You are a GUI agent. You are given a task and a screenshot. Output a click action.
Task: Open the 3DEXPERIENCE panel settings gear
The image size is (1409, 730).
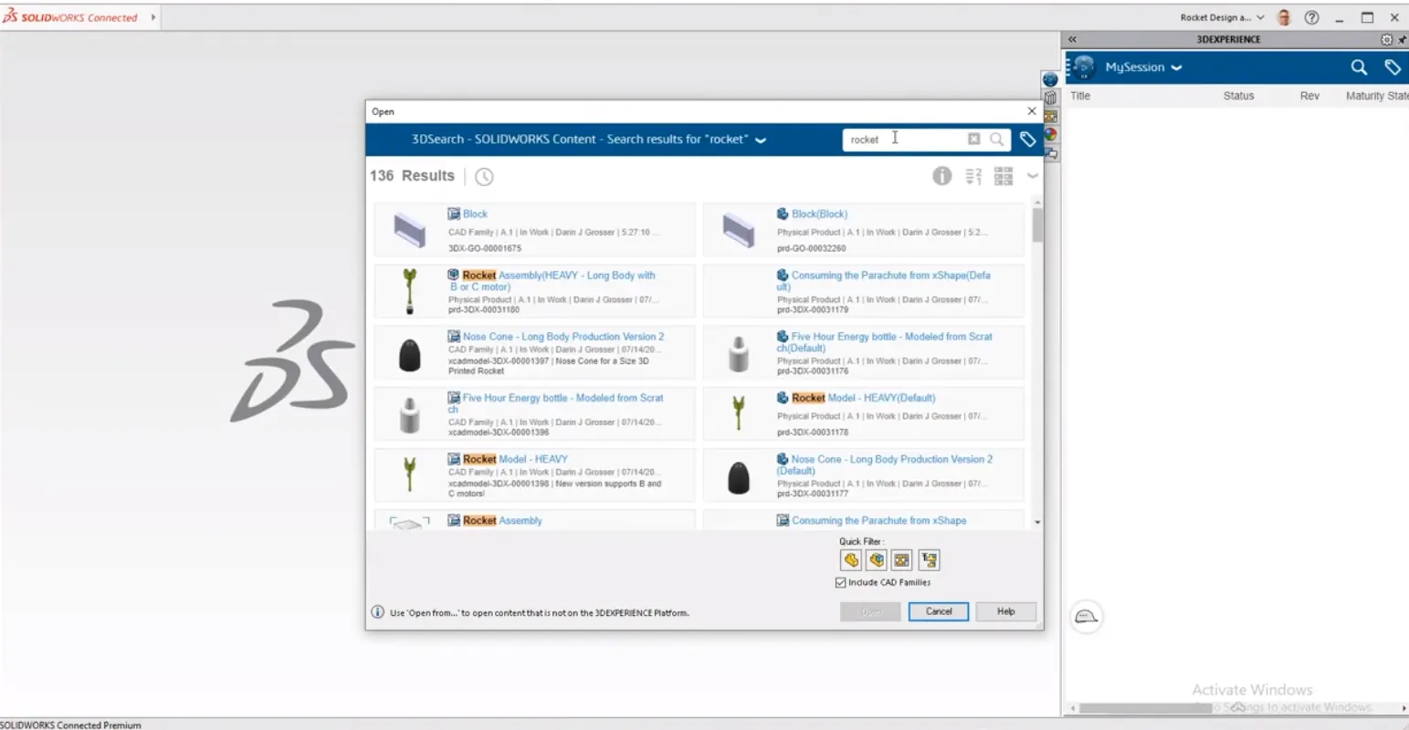point(1387,39)
